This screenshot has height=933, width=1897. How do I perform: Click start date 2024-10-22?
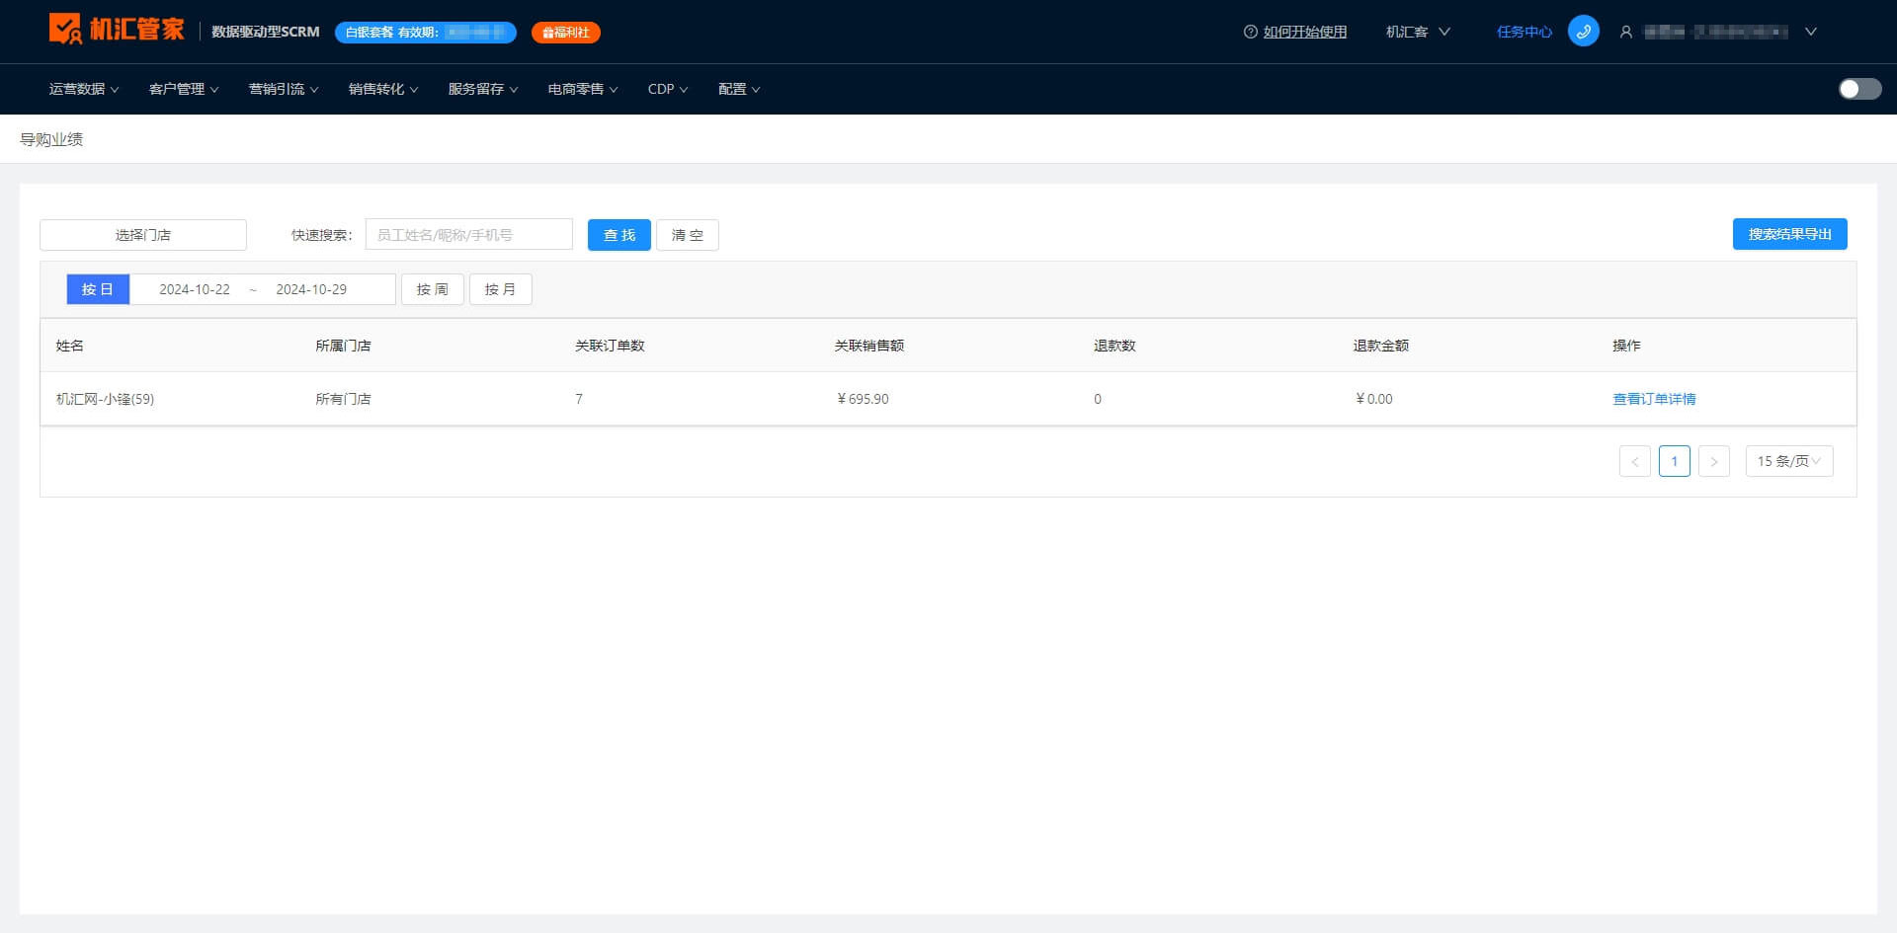pyautogui.click(x=195, y=289)
